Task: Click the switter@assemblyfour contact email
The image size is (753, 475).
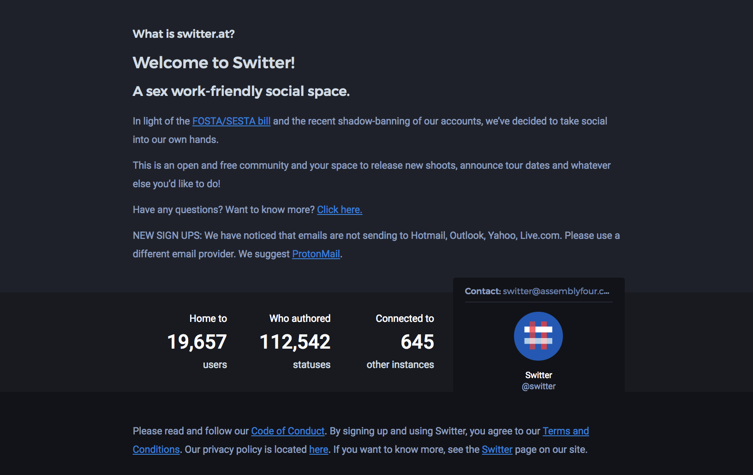Action: pos(555,291)
